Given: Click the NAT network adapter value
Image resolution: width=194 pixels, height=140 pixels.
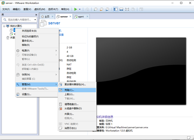Looking at the screenshot, I should (69, 64).
